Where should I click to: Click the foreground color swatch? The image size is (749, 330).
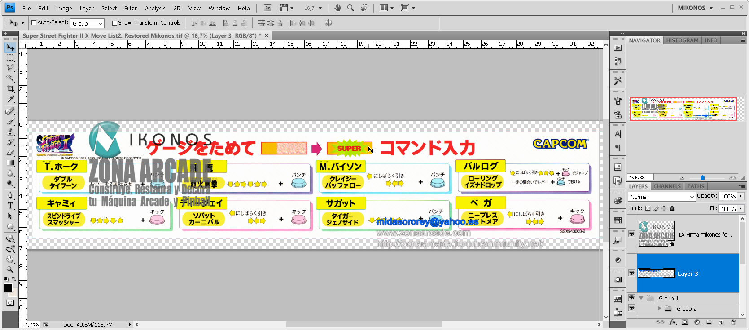(8, 288)
